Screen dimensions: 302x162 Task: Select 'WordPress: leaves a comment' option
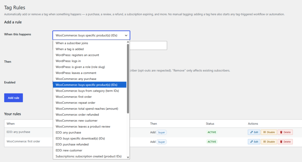[x=90, y=73]
